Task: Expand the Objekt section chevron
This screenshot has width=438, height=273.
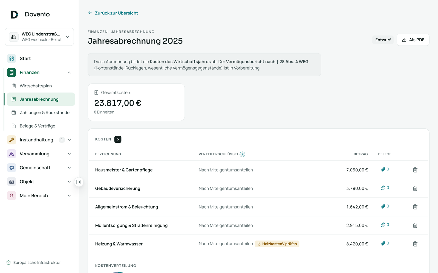Action: pyautogui.click(x=69, y=182)
